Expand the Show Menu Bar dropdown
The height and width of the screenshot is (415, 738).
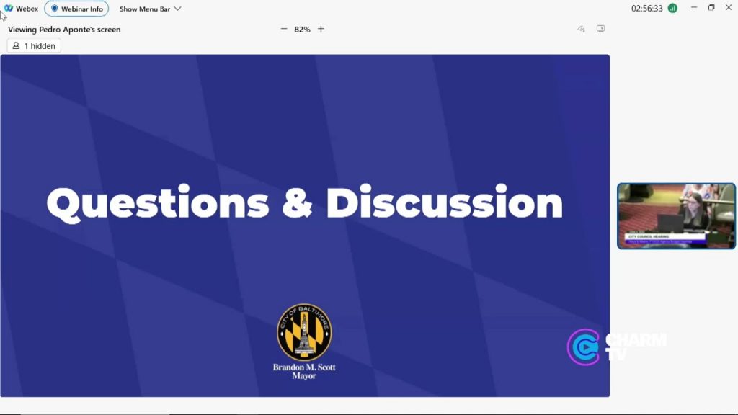(x=150, y=9)
